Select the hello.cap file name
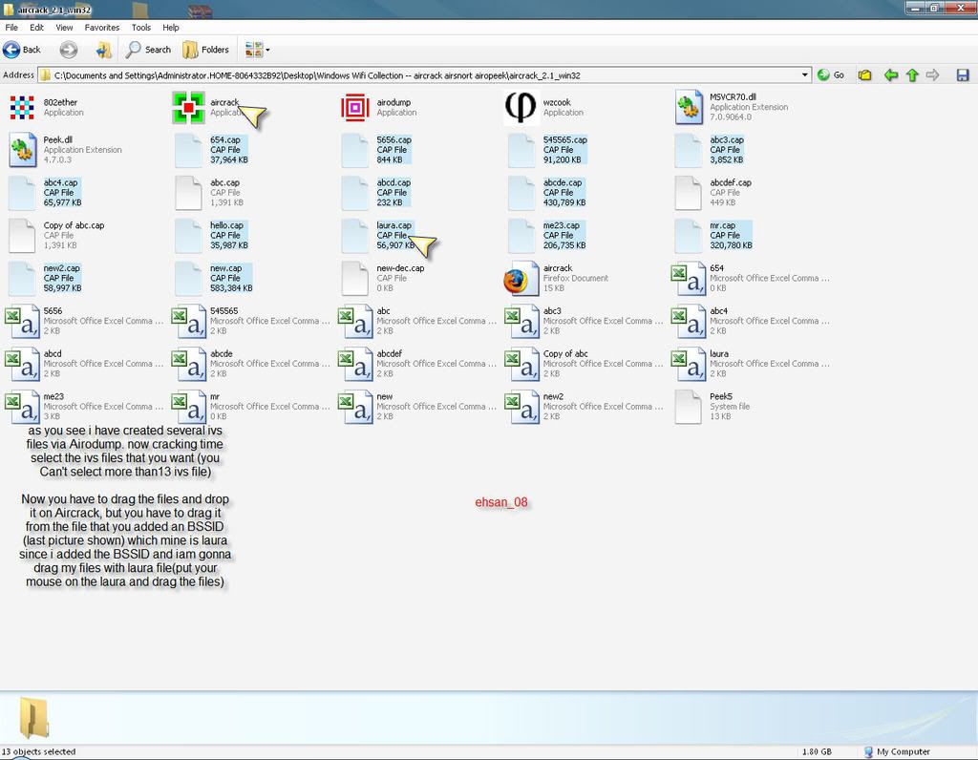 226,225
